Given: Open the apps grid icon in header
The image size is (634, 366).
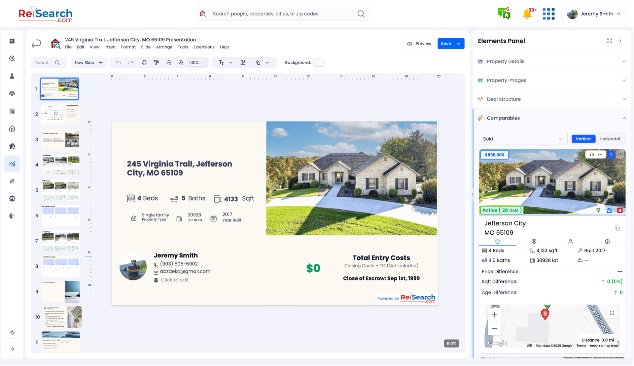Looking at the screenshot, I should [548, 14].
